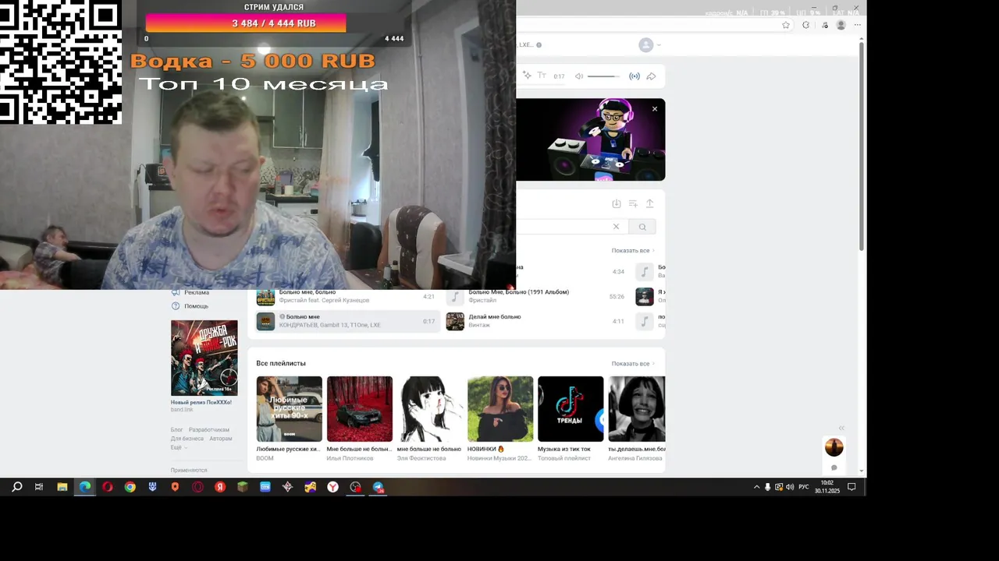This screenshot has height=561, width=999.
Task: Open chat with the round avatar
Action: coord(834,447)
